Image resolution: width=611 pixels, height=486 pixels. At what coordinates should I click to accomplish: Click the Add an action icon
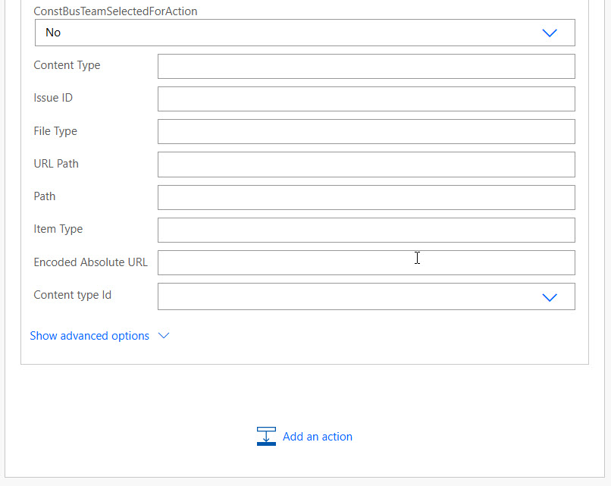tap(266, 436)
